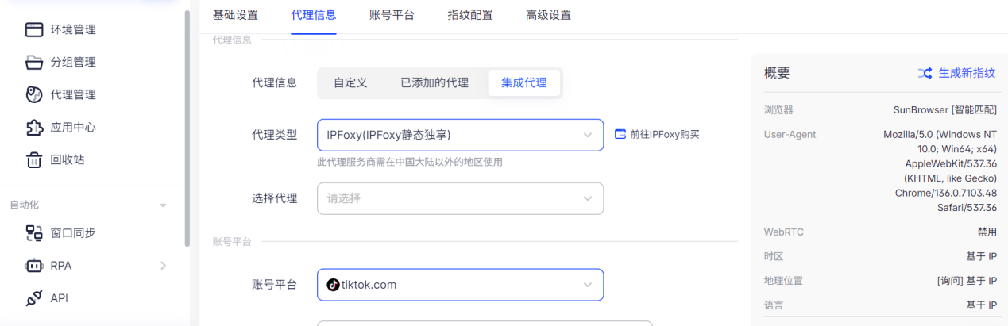Open the 选择代理 请选择 dropdown
Screen dimensions: 1008x326
(x=460, y=198)
